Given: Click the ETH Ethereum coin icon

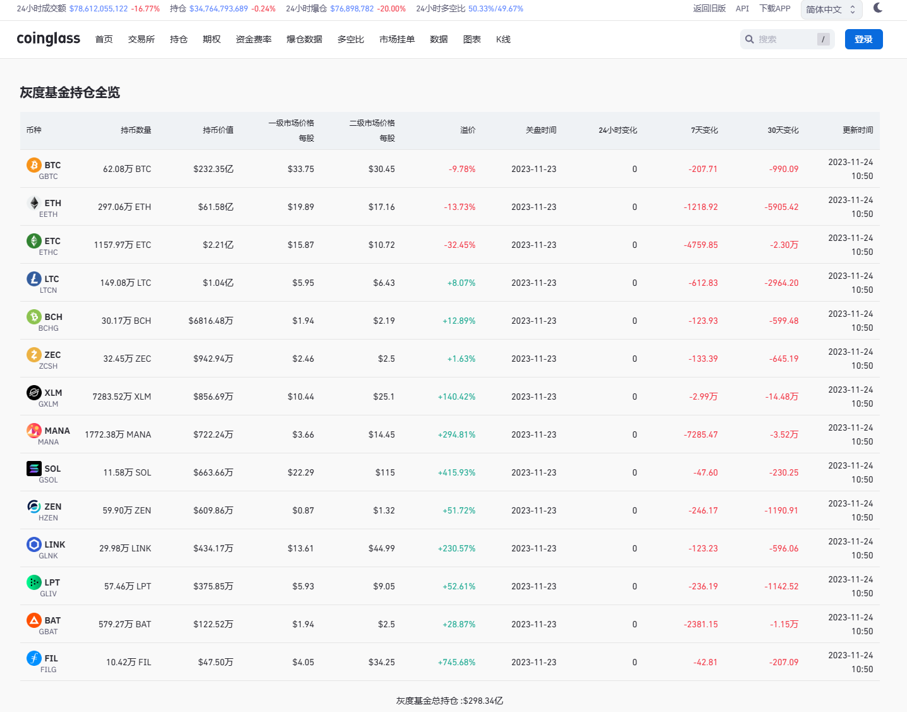Looking at the screenshot, I should [33, 203].
